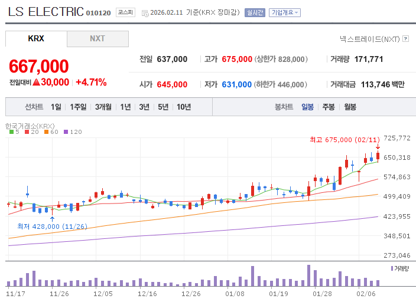Click the 499,409 price axis label
Viewport: 416px width, 302px height.
coord(397,196)
